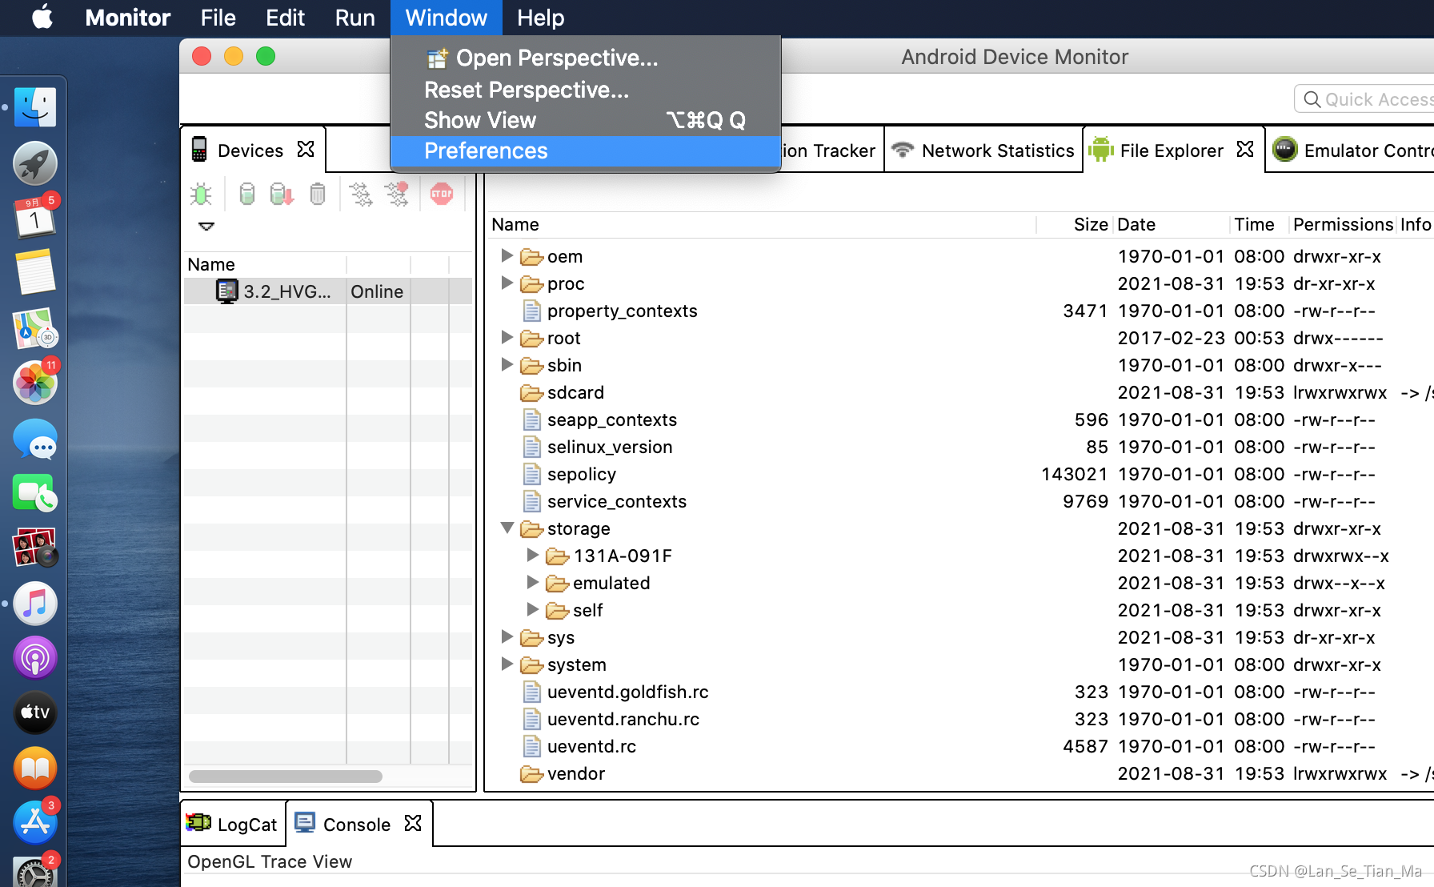Choose Open Perspective... from Window menu
Viewport: 1434px width, 887px height.
tap(586, 58)
